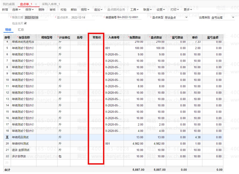Click the 新增 button
The width and height of the screenshot is (239, 174).
(5, 10)
